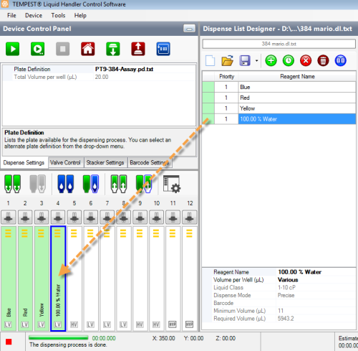Expand the yellow menu lines on 100.00 % Water channel
The image size is (358, 351).
click(x=57, y=233)
